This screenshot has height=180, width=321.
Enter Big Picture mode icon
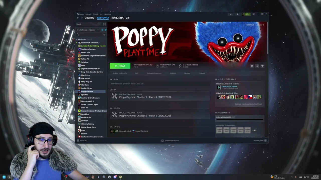click(x=254, y=14)
